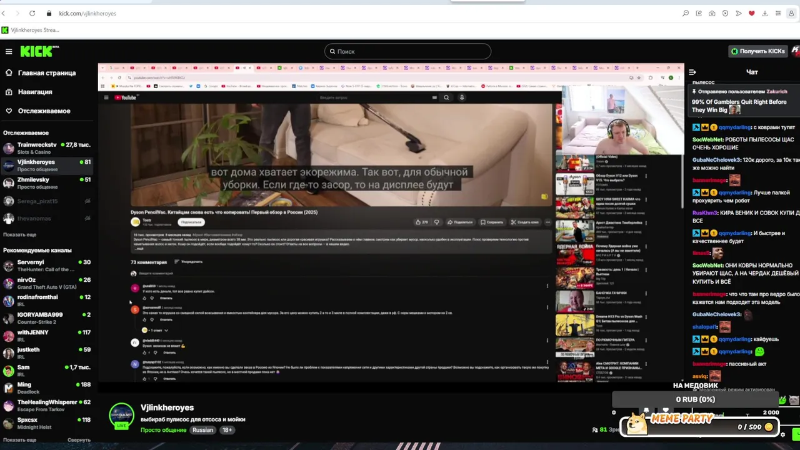Open Навигация in the sidebar
The width and height of the screenshot is (800, 450).
[x=35, y=92]
